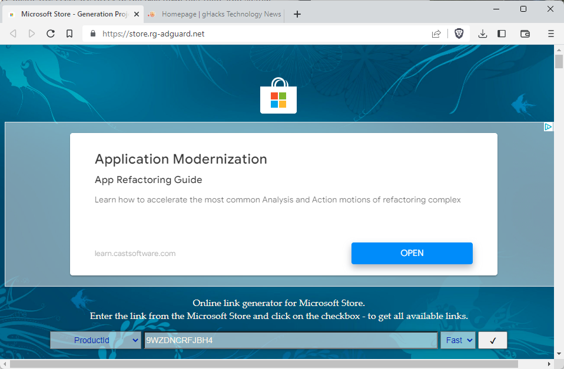Click the horizontal scrollbar thumb
Screen dimensions: 564x369
(264, 364)
